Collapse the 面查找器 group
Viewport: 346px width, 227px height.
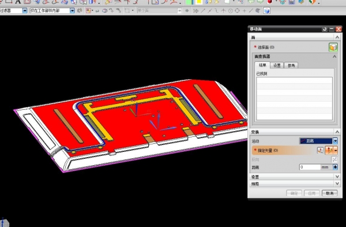click(334, 57)
